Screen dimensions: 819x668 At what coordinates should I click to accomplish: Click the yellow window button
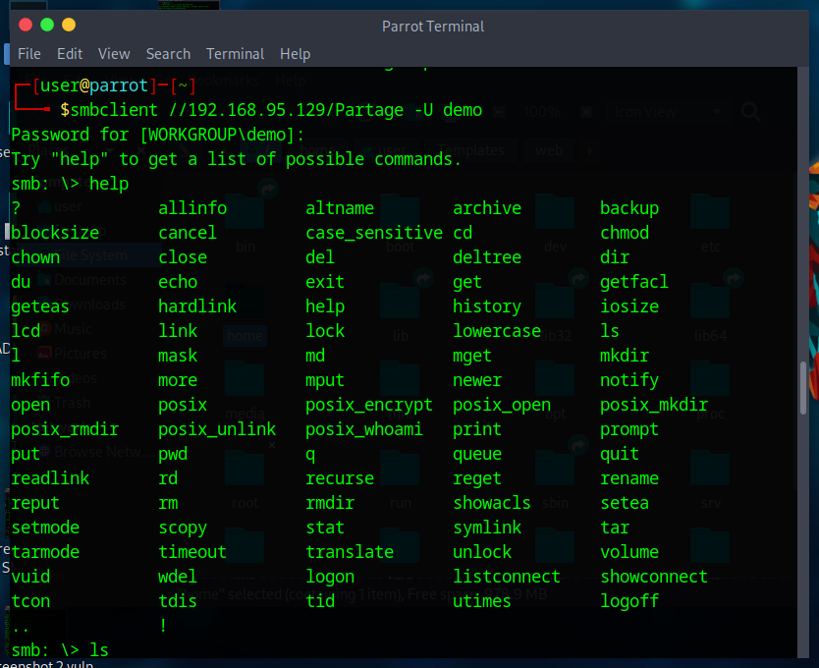click(x=69, y=25)
